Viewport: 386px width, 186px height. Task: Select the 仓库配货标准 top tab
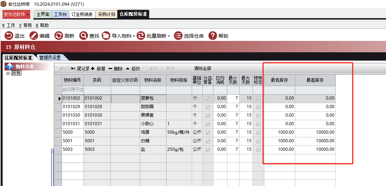pos(133,14)
